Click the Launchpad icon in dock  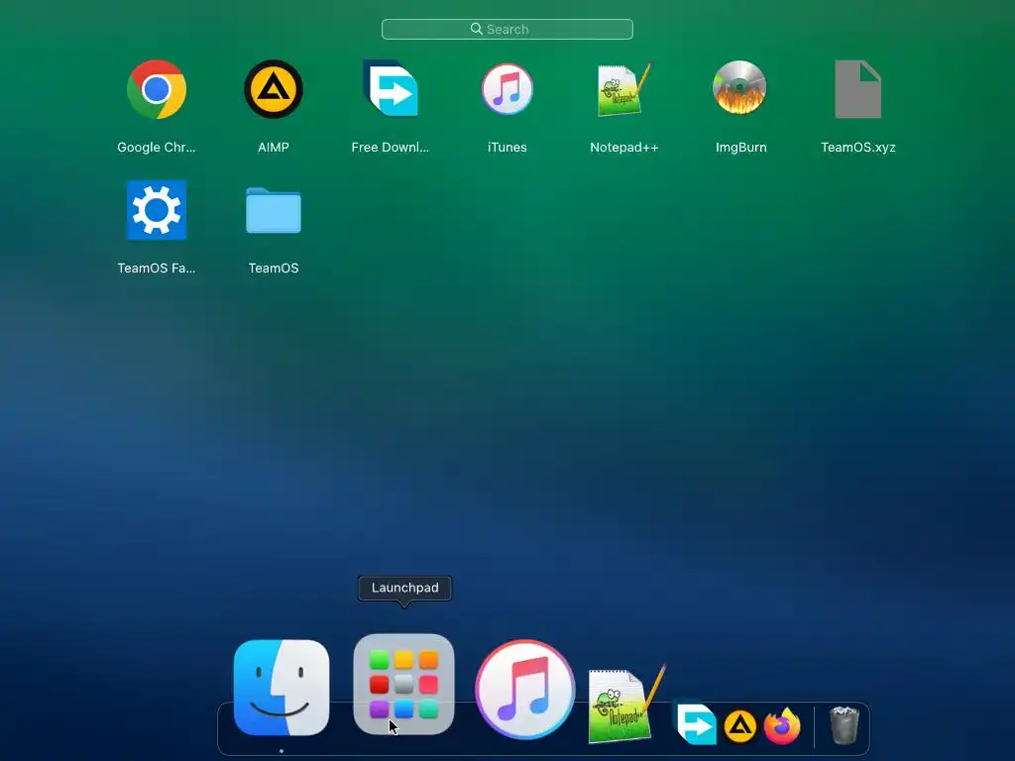tap(403, 685)
